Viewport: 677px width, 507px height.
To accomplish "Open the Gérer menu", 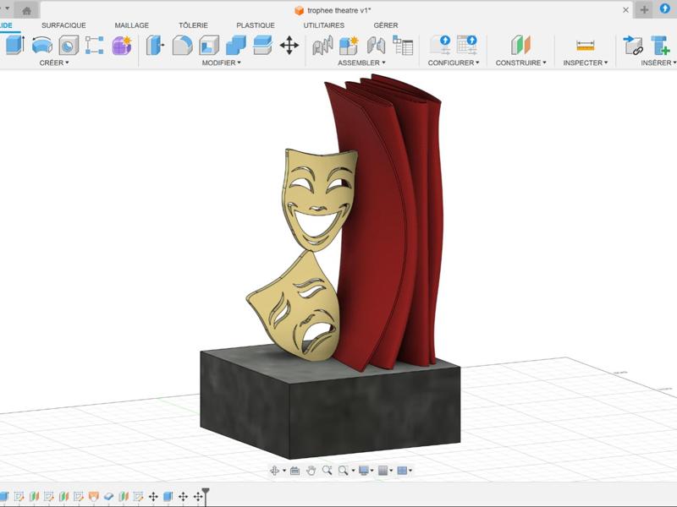I will (385, 25).
